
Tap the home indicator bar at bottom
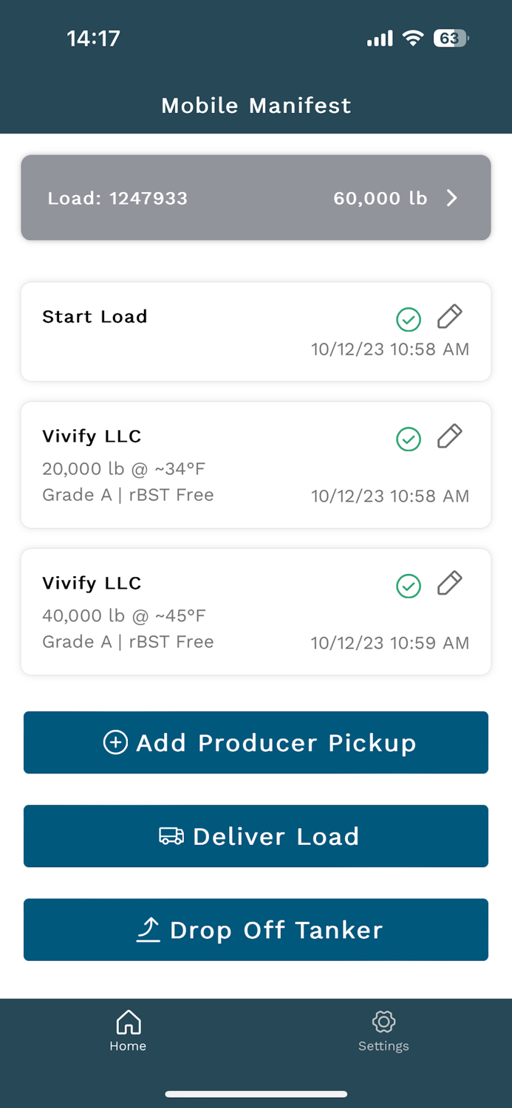(x=256, y=1094)
